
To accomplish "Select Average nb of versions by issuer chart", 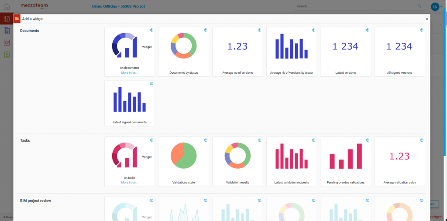I will [x=292, y=51].
